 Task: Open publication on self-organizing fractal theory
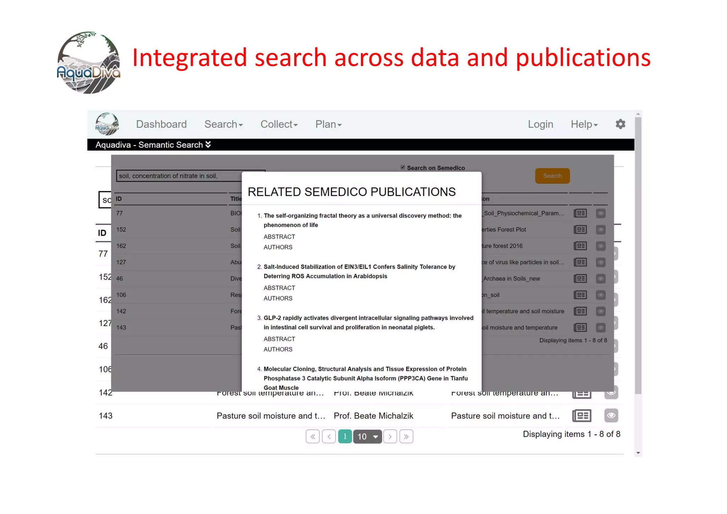362,220
